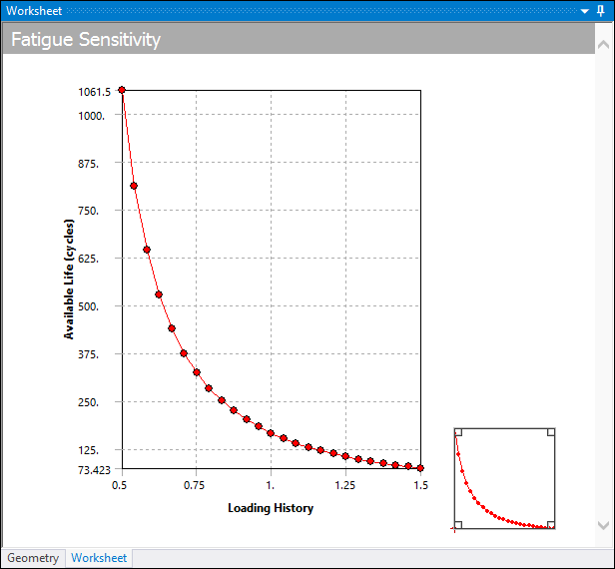Image resolution: width=615 pixels, height=569 pixels.
Task: Click the overview thumbnail chart
Action: pyautogui.click(x=504, y=478)
